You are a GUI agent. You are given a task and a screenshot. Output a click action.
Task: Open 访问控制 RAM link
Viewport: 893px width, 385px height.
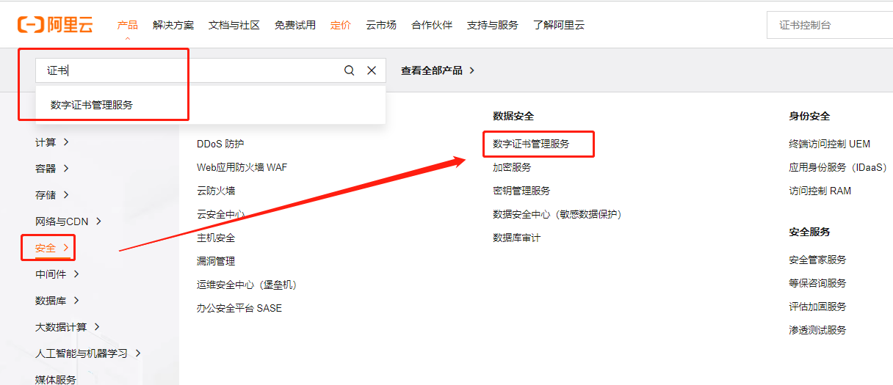[x=820, y=191]
